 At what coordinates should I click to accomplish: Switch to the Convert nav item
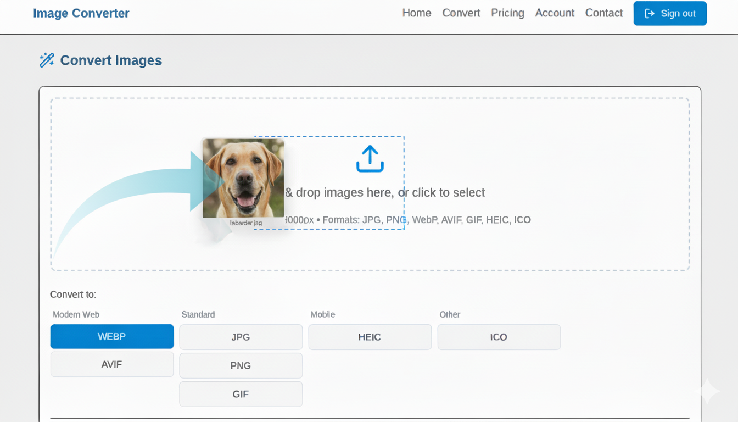(x=461, y=13)
